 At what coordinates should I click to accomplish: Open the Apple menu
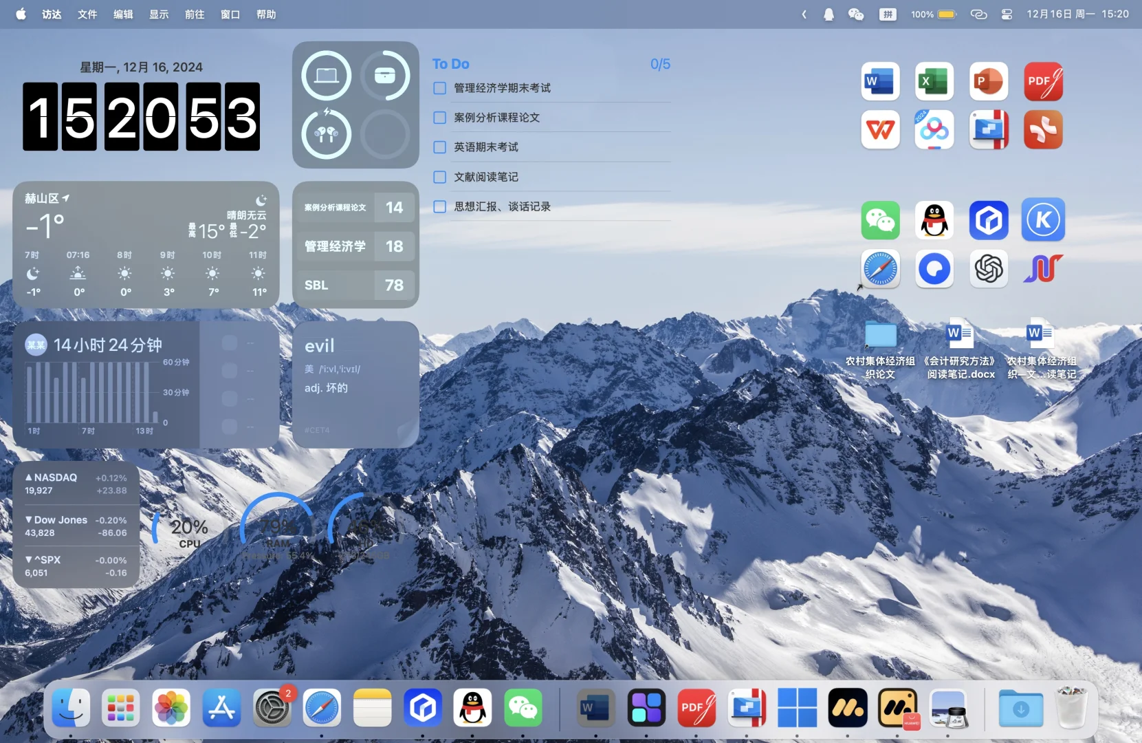coord(21,14)
